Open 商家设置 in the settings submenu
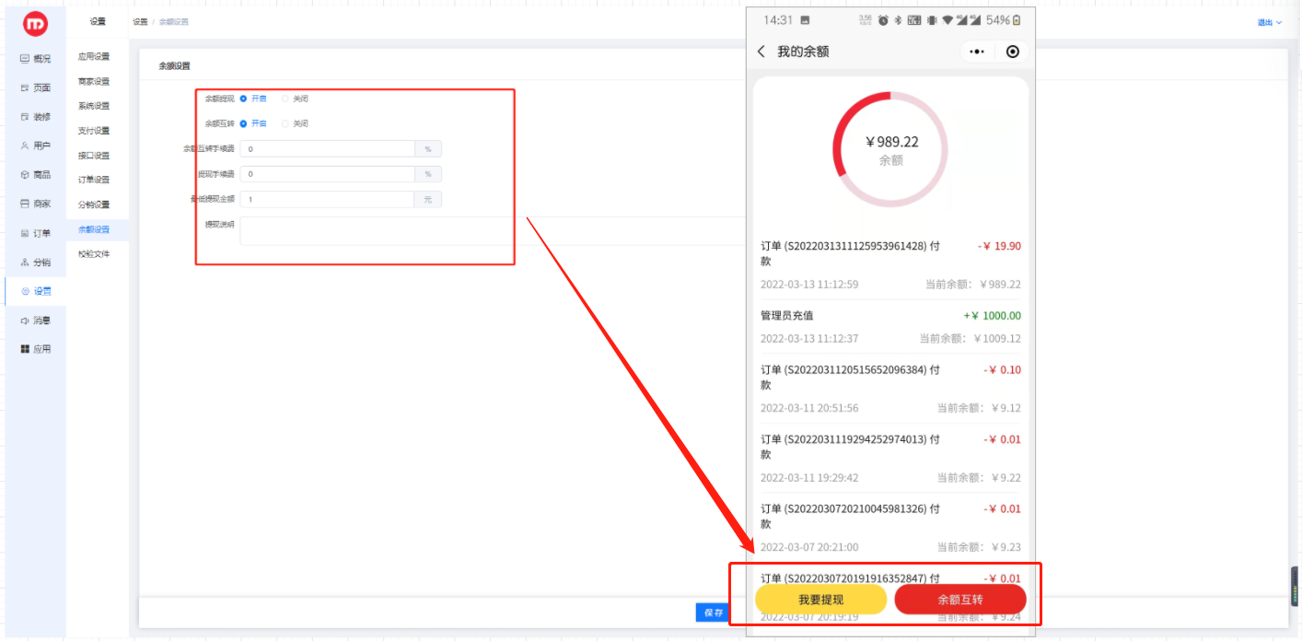1302x641 pixels. click(94, 81)
